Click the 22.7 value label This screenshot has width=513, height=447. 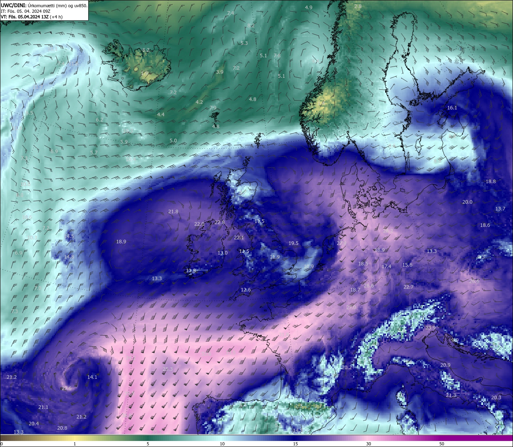pos(408,287)
